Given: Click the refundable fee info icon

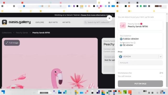Looking at the screenshot, I should tap(135, 43).
